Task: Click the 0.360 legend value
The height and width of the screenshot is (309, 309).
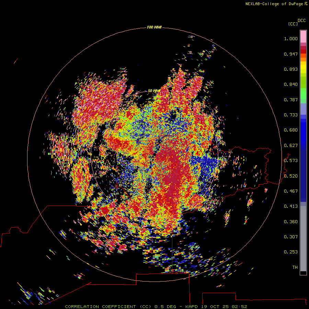Action: pyautogui.click(x=291, y=222)
